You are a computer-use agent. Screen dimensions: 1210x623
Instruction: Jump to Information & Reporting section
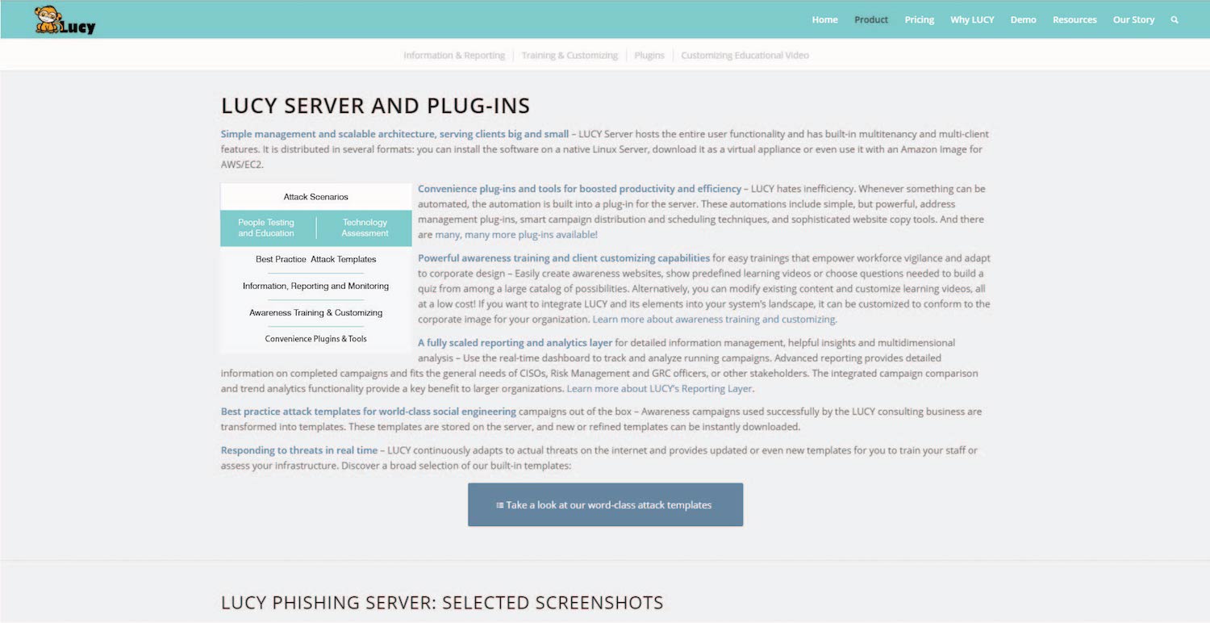(x=454, y=56)
